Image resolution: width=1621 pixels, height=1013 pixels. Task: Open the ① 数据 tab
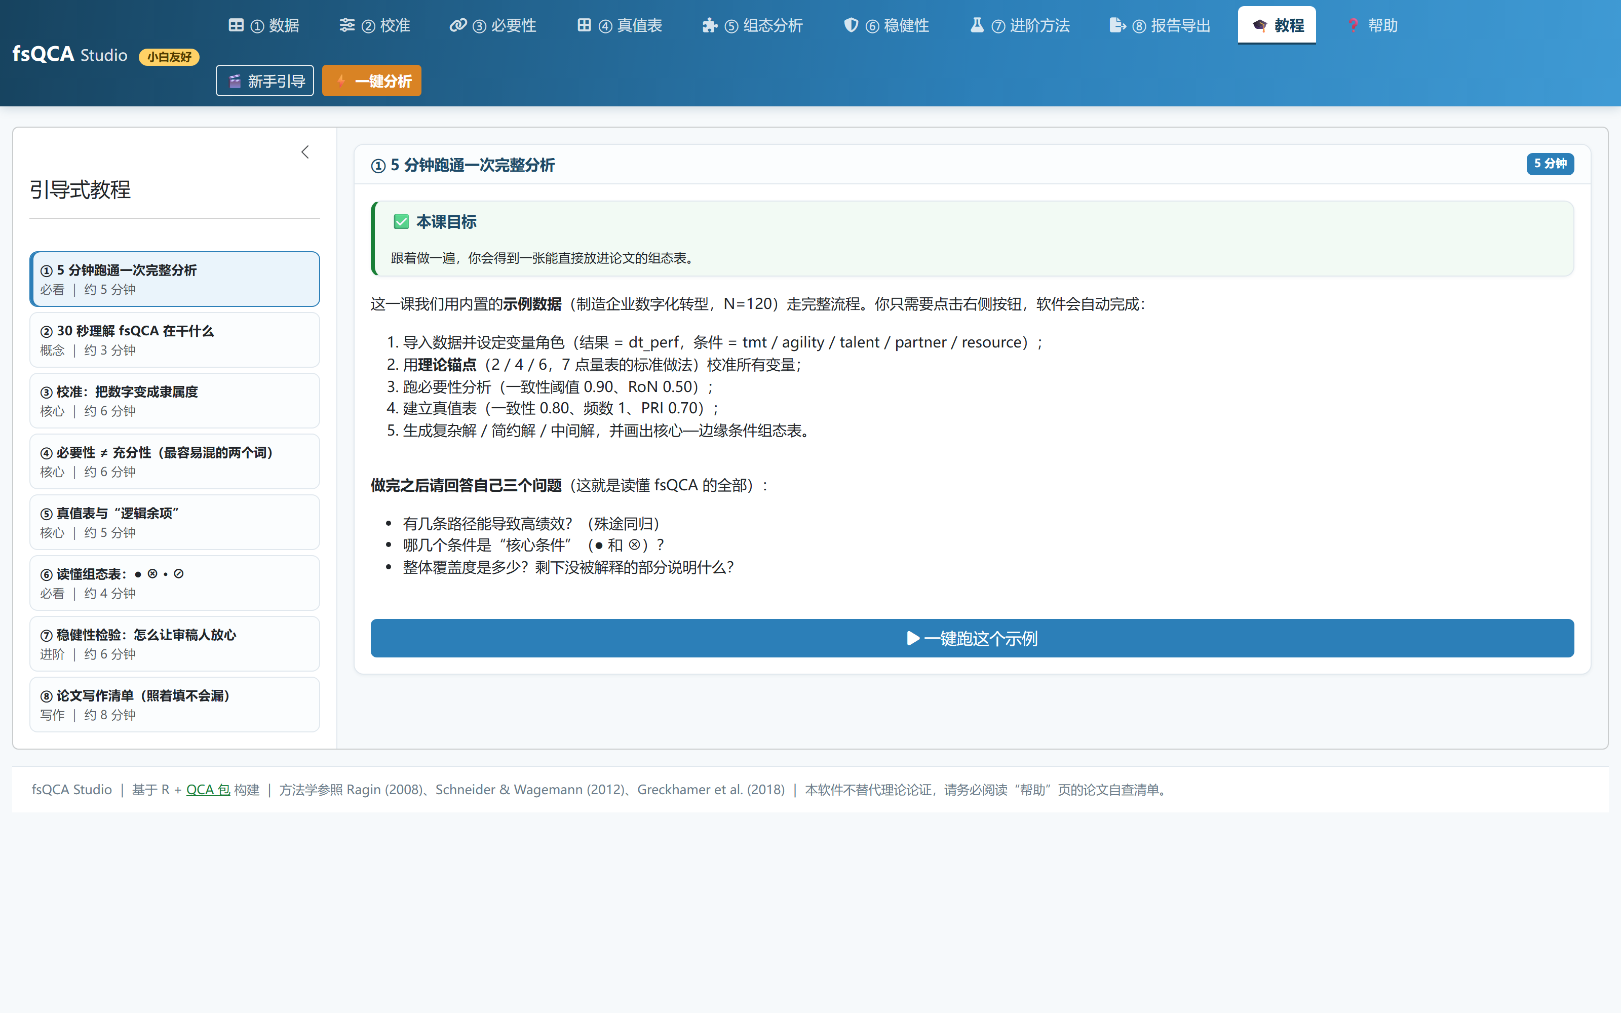[x=264, y=25]
